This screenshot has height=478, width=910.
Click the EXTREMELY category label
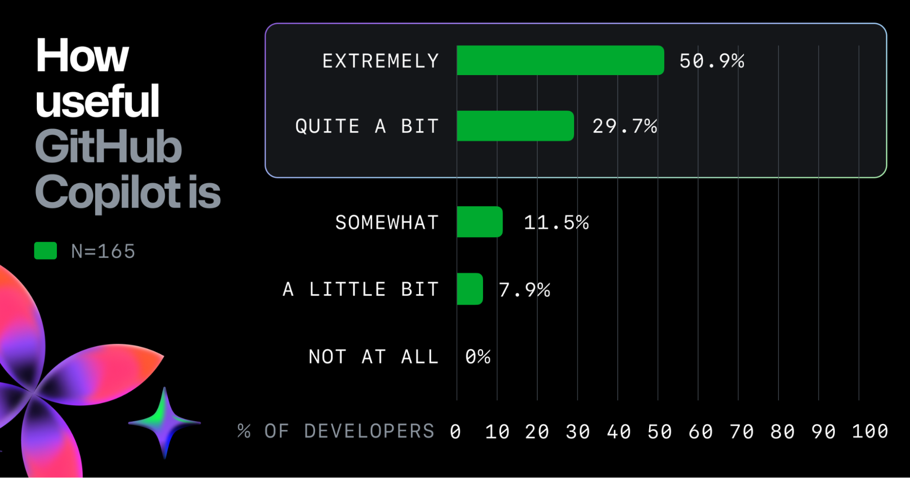(381, 61)
